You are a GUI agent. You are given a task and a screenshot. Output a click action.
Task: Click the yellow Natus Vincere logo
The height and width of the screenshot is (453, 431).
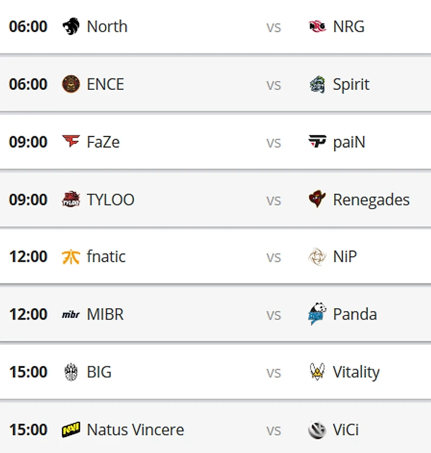click(x=71, y=429)
